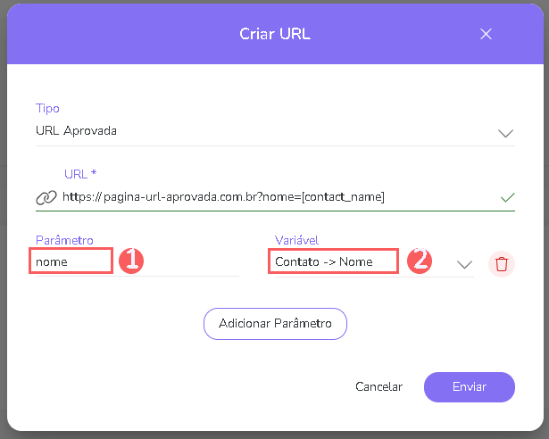Expand the Variável dropdown arrow
549x439 pixels.
(464, 264)
